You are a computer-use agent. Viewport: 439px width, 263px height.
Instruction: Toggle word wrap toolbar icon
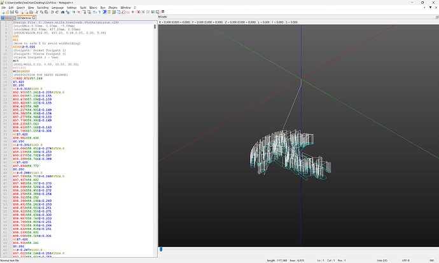click(95, 12)
